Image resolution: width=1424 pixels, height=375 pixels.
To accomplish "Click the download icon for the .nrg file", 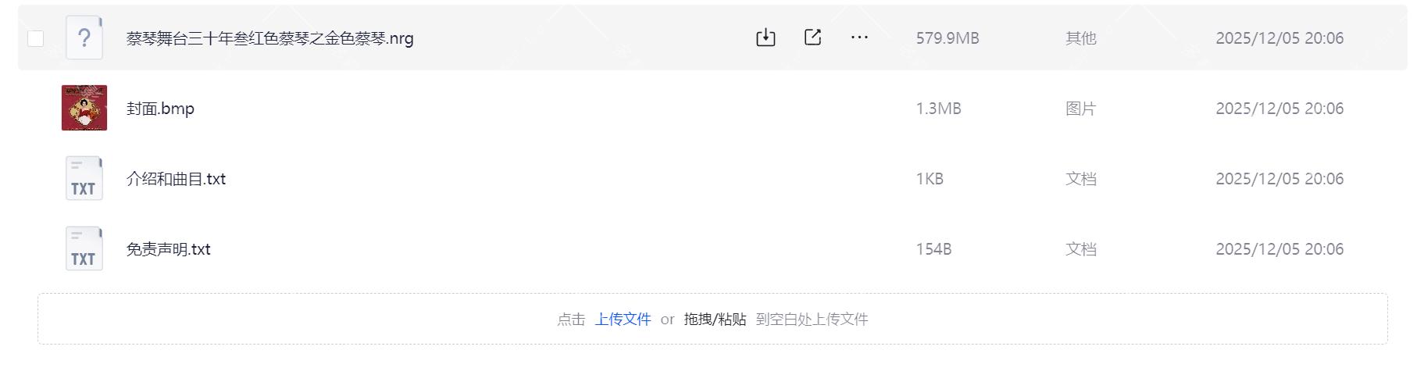I will pos(766,37).
